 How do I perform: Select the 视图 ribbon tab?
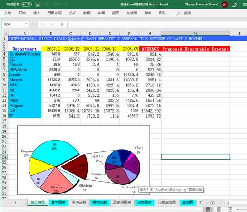coord(116,13)
